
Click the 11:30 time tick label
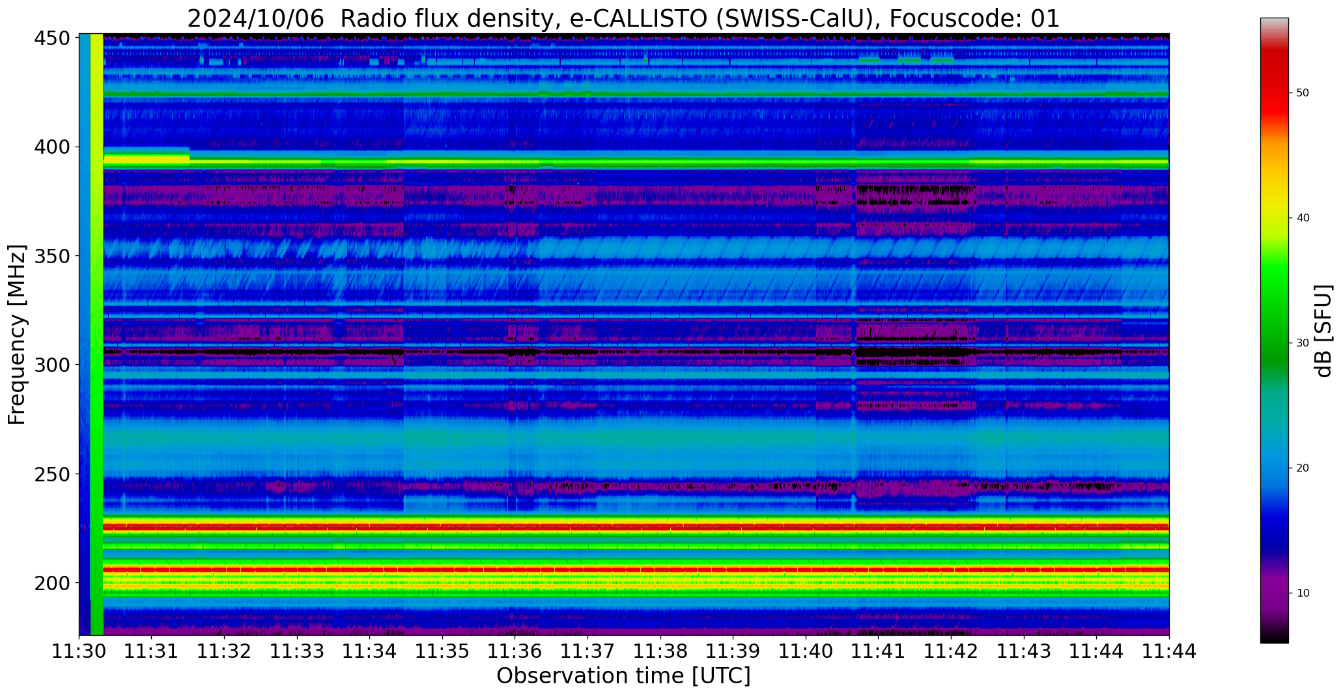(x=79, y=651)
